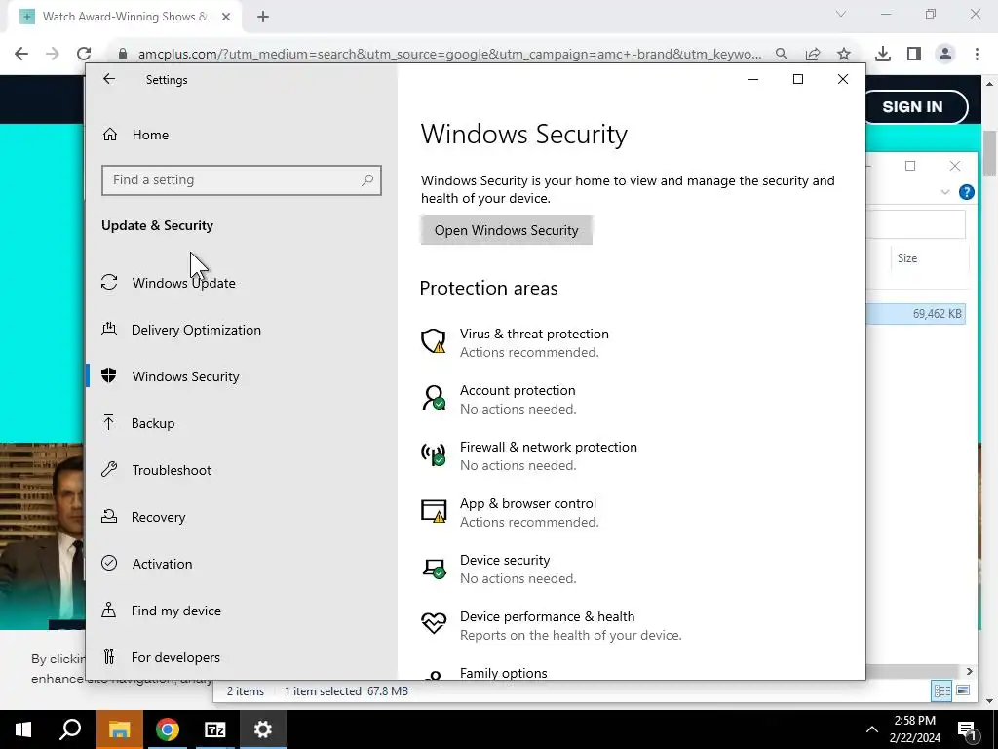Click the Recovery icon in sidebar

pos(109,517)
